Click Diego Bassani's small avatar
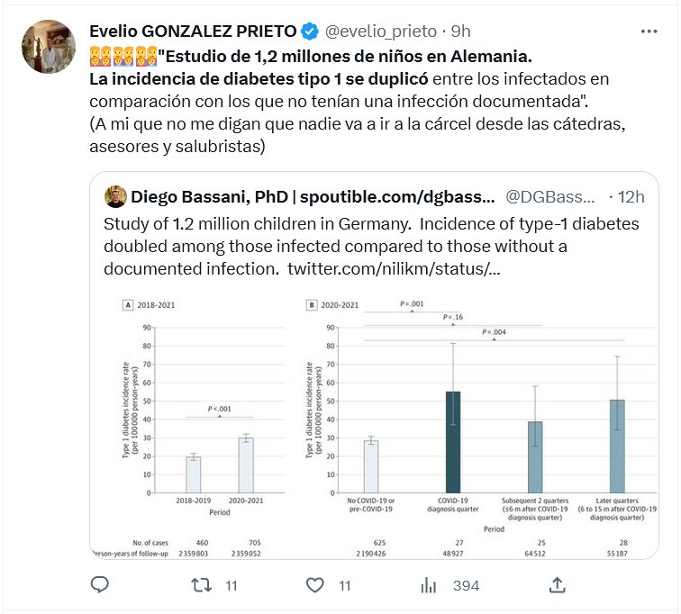 coord(115,196)
